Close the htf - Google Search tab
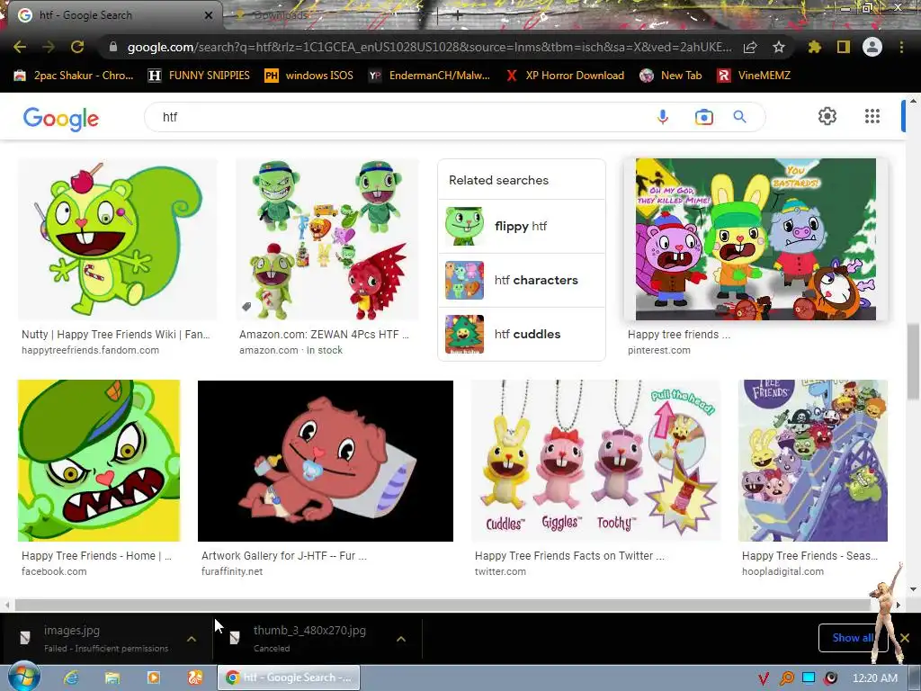921x691 pixels. [x=209, y=15]
